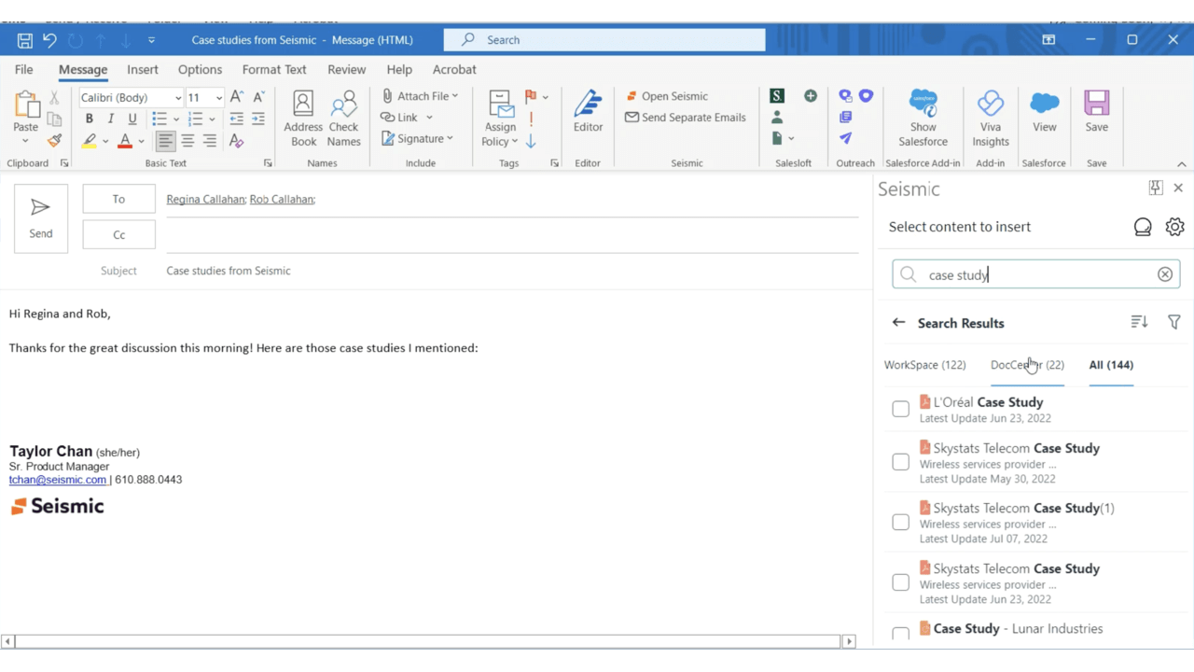This screenshot has height=672, width=1194.
Task: Clear the case study search box
Action: [x=1165, y=274]
